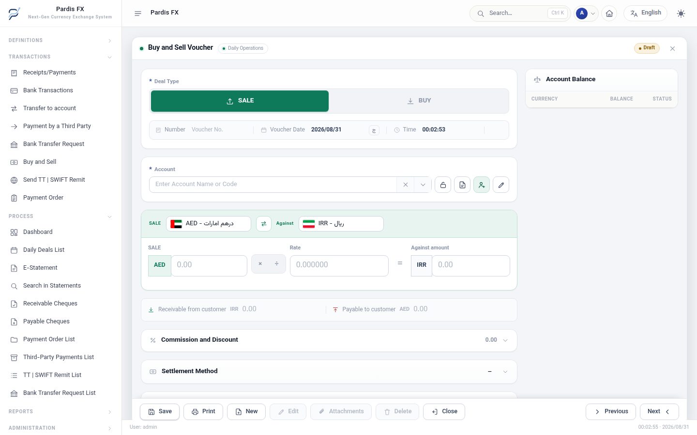Clear the Account field with X

[x=406, y=185]
